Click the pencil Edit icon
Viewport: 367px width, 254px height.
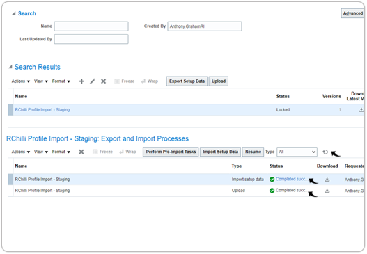(x=93, y=81)
